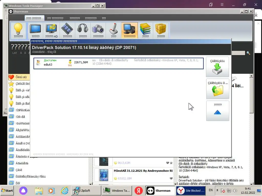Click scroll-down arrow of the file list panel
The image size is (262, 196).
click(175, 184)
